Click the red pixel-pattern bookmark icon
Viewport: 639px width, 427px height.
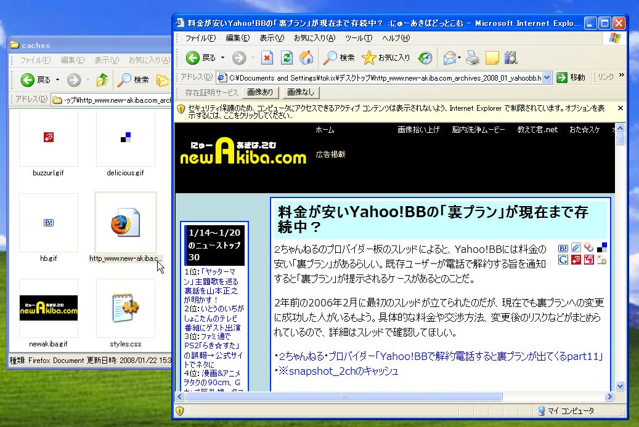pyautogui.click(x=589, y=260)
